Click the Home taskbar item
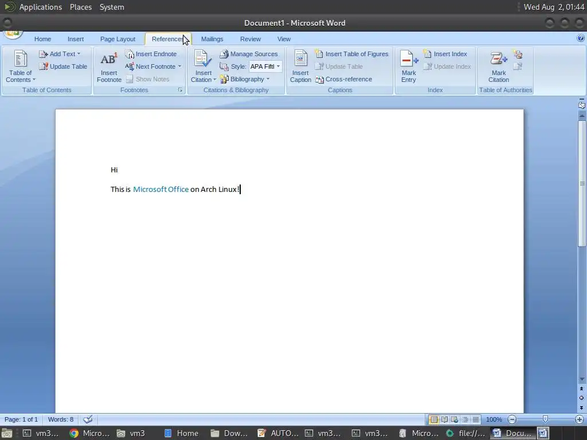The image size is (587, 440). pyautogui.click(x=182, y=433)
